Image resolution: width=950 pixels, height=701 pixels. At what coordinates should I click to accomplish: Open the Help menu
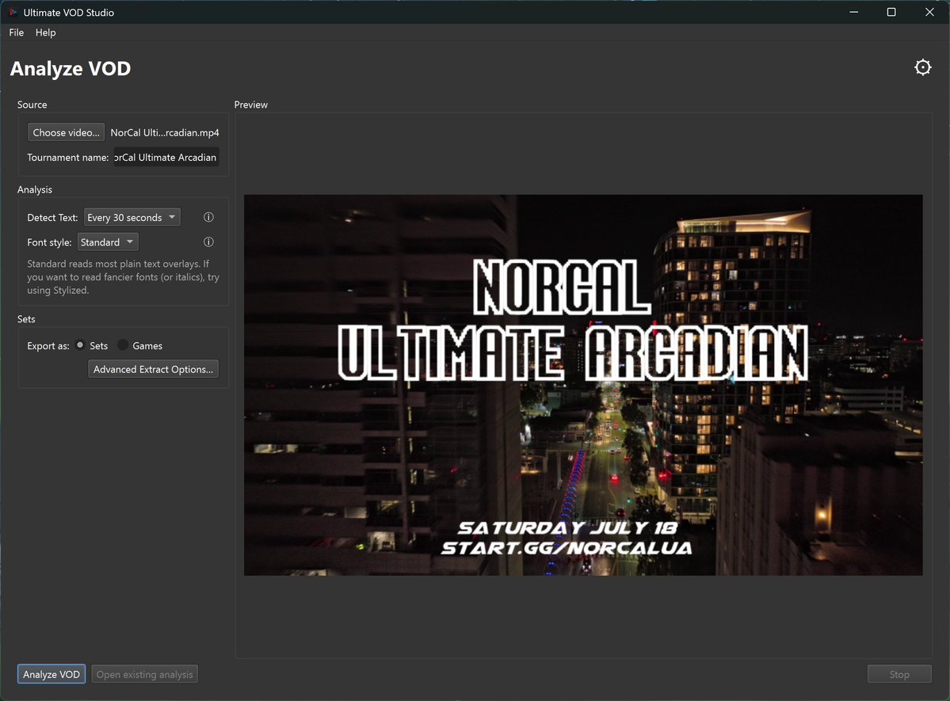coord(45,32)
